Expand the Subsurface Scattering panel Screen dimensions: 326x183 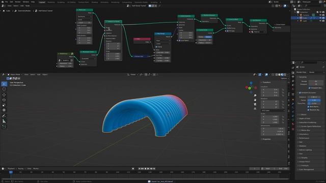coord(308,123)
